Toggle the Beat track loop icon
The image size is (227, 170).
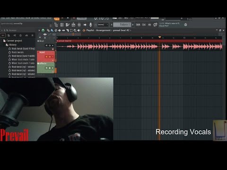50,45
